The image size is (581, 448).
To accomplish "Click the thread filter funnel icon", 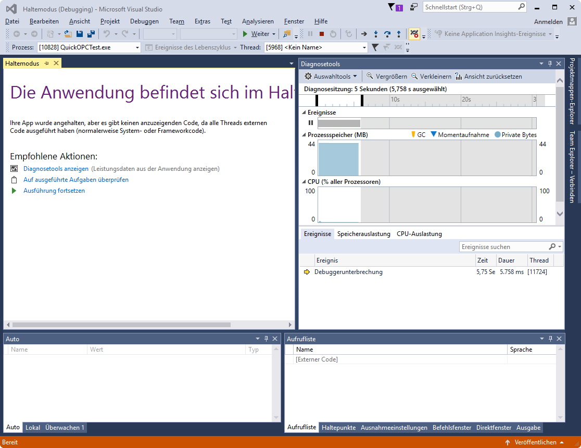I will coord(375,47).
